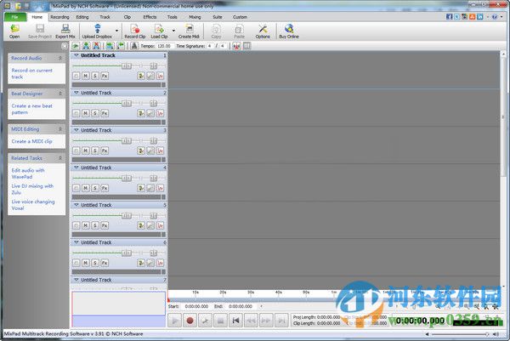Collapse the MIDI Editing panel
The image size is (510, 341).
[x=60, y=129]
